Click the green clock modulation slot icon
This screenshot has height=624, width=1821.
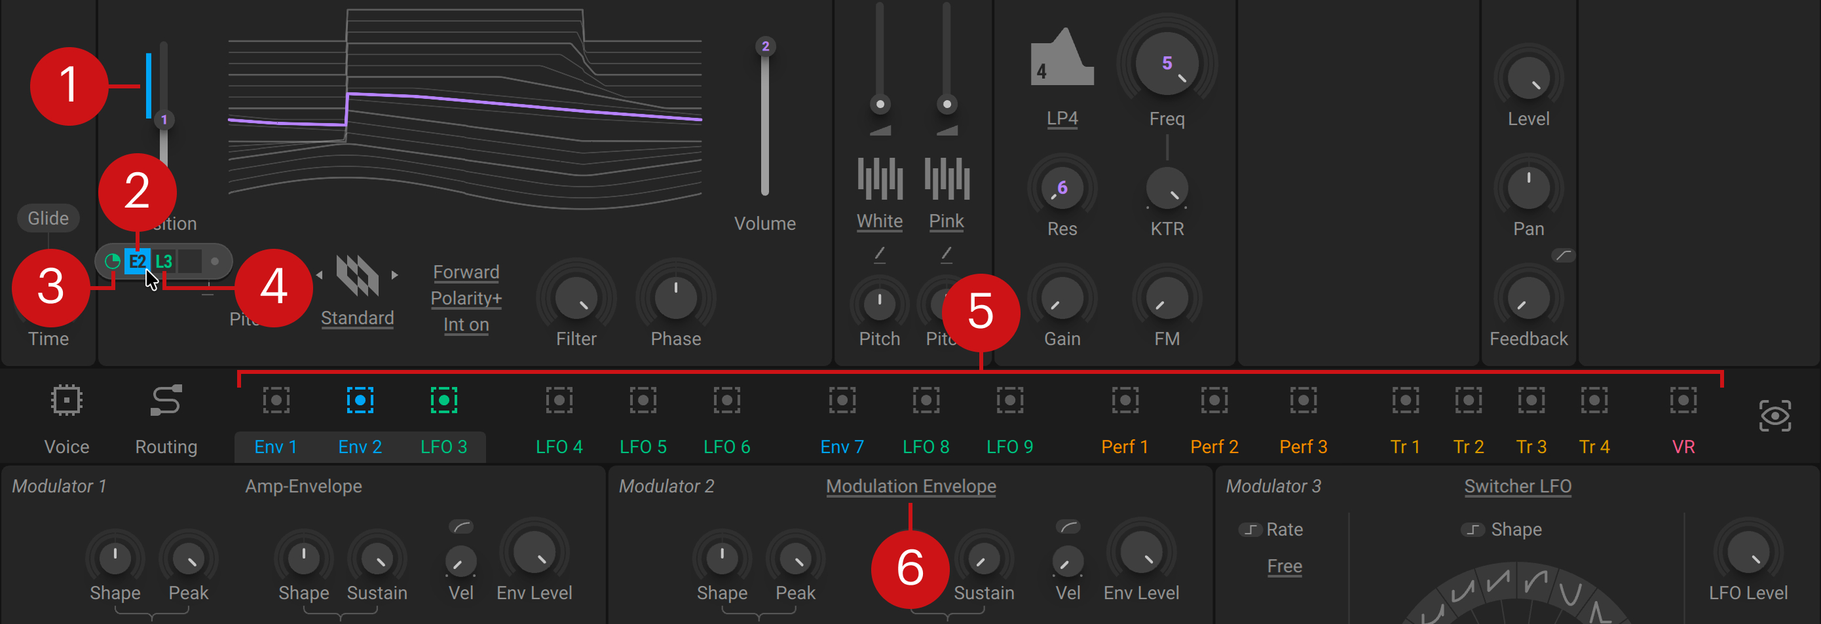pos(112,261)
